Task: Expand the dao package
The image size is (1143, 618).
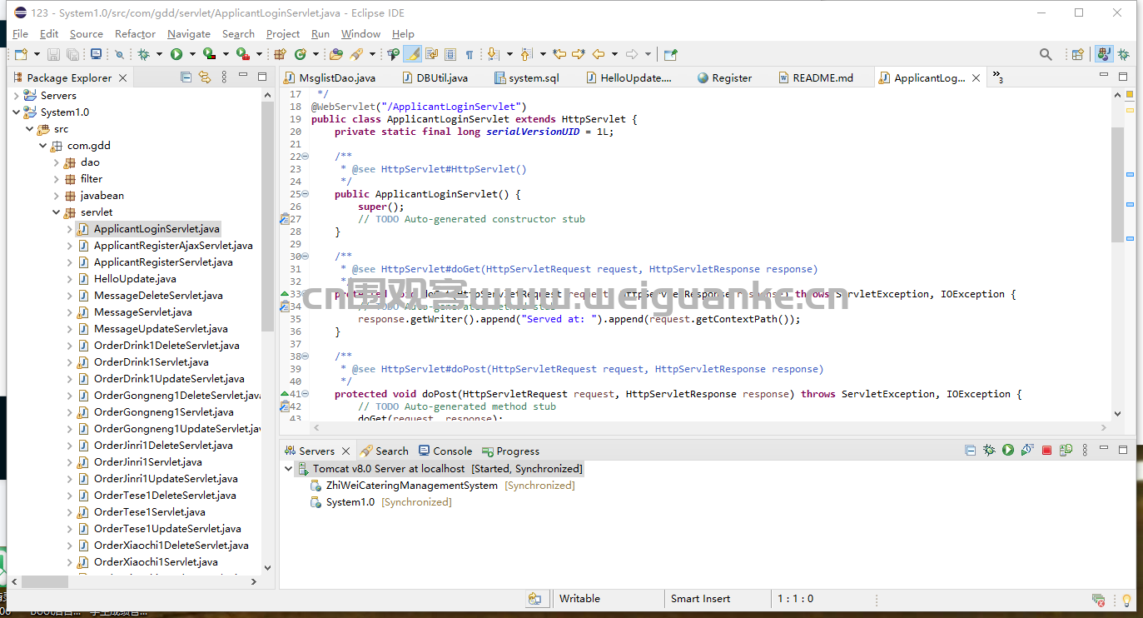Action: [57, 162]
